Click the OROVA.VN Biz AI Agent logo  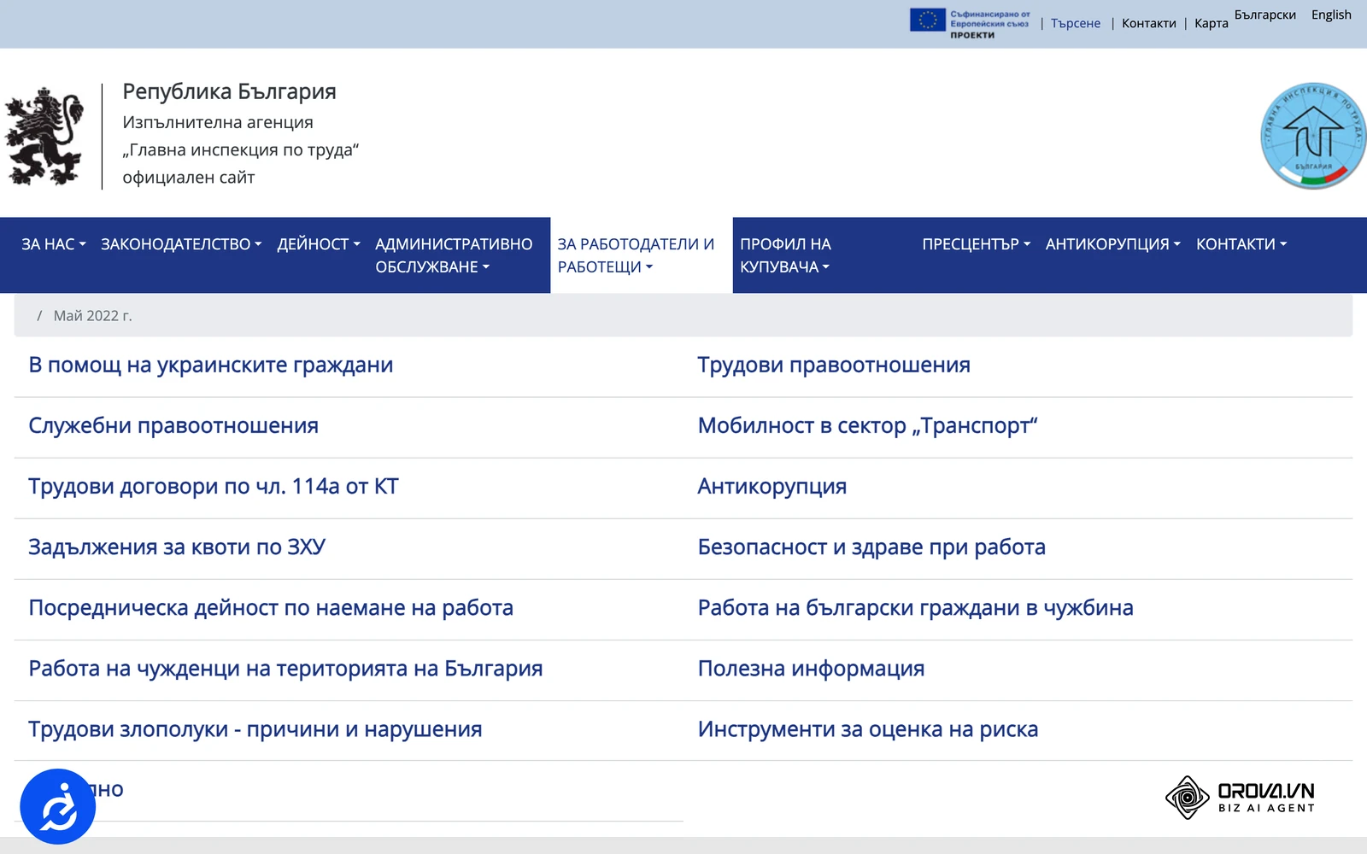[1240, 798]
